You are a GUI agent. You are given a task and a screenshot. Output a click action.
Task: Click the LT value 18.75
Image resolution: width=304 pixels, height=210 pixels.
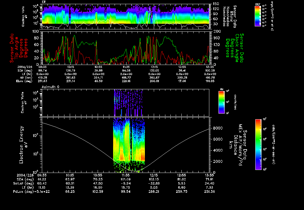[x=126, y=187]
